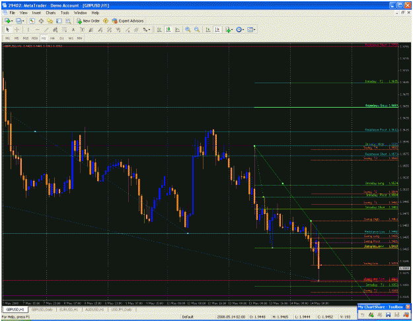Click the 'O: 1.9448' status bar value
Image resolution: width=413 pixels, height=321 pixels.
258,317
